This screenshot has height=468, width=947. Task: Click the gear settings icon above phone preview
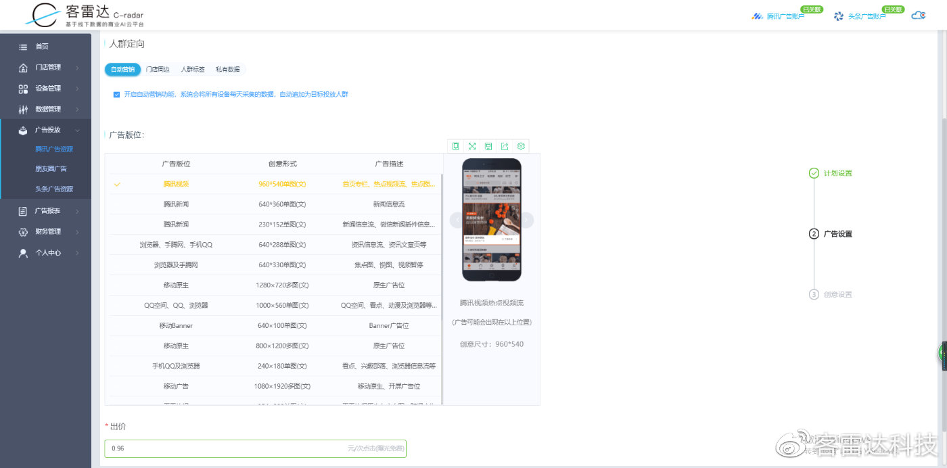click(521, 146)
